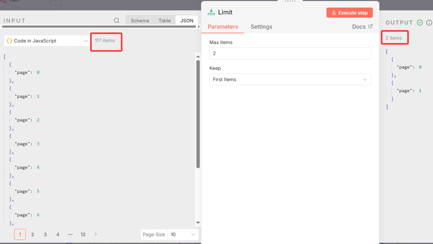Viewport: 433px width, 244px height.
Task: Select the JSON input view
Action: tap(187, 21)
